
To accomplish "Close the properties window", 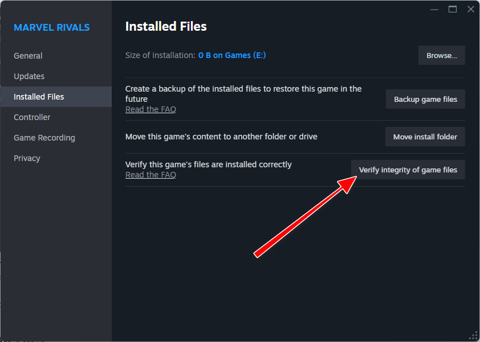I will pyautogui.click(x=471, y=10).
